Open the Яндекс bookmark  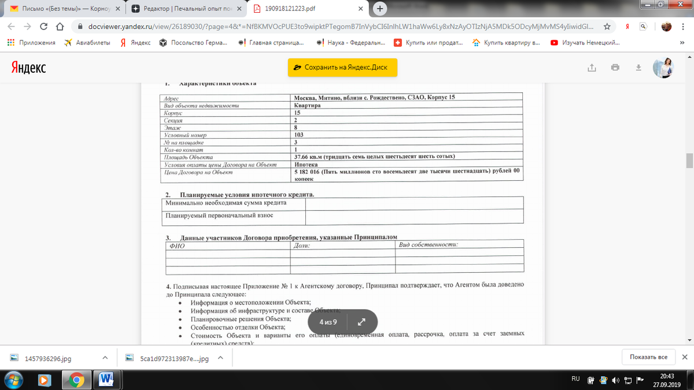135,43
